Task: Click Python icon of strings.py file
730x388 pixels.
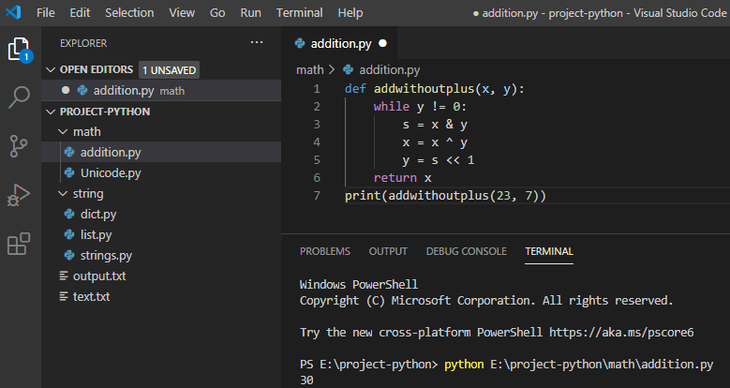Action: coord(69,255)
